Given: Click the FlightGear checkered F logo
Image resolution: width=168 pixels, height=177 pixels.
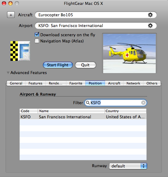Looking at the screenshot, I should pyautogui.click(x=20, y=51).
